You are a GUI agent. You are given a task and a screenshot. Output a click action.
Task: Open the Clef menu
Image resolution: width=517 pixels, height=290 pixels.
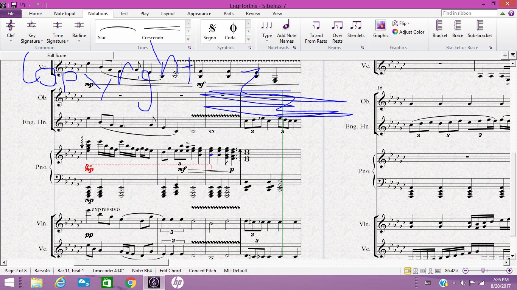tap(11, 32)
